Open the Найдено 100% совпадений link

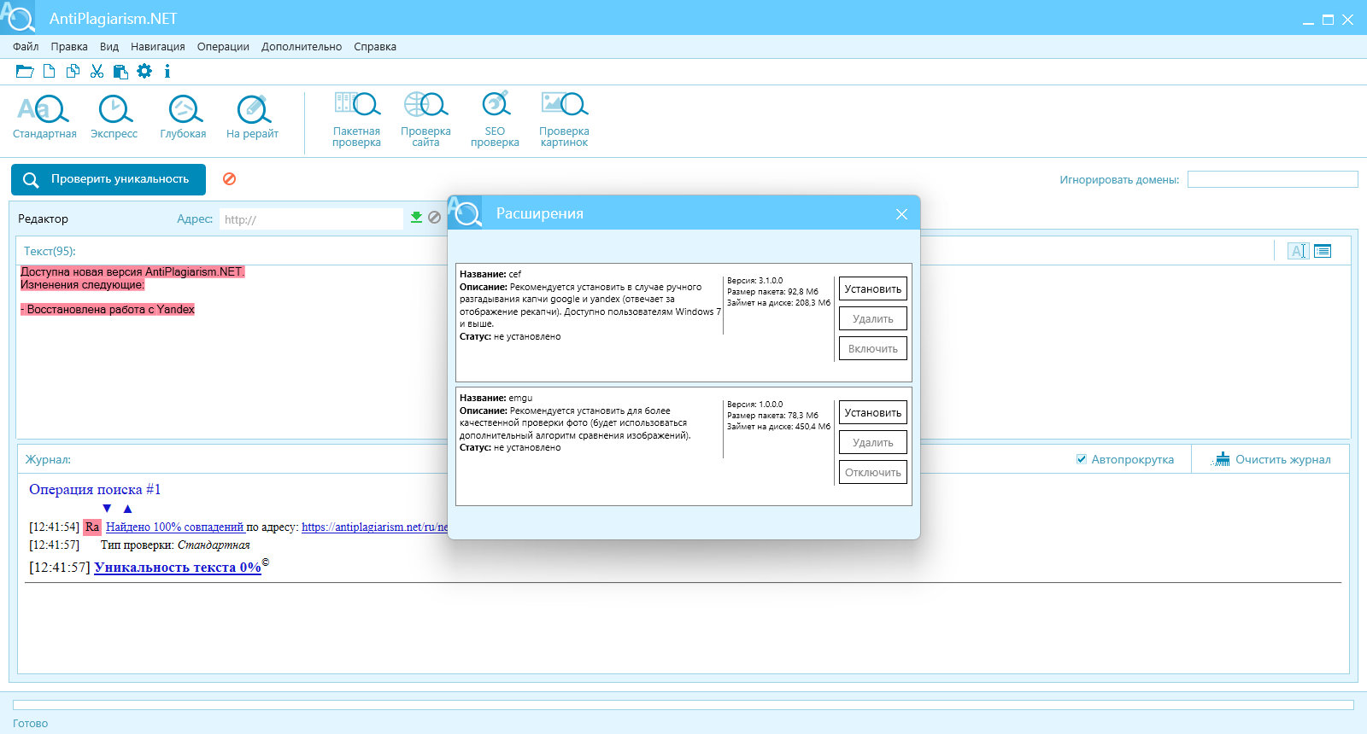pyautogui.click(x=174, y=527)
